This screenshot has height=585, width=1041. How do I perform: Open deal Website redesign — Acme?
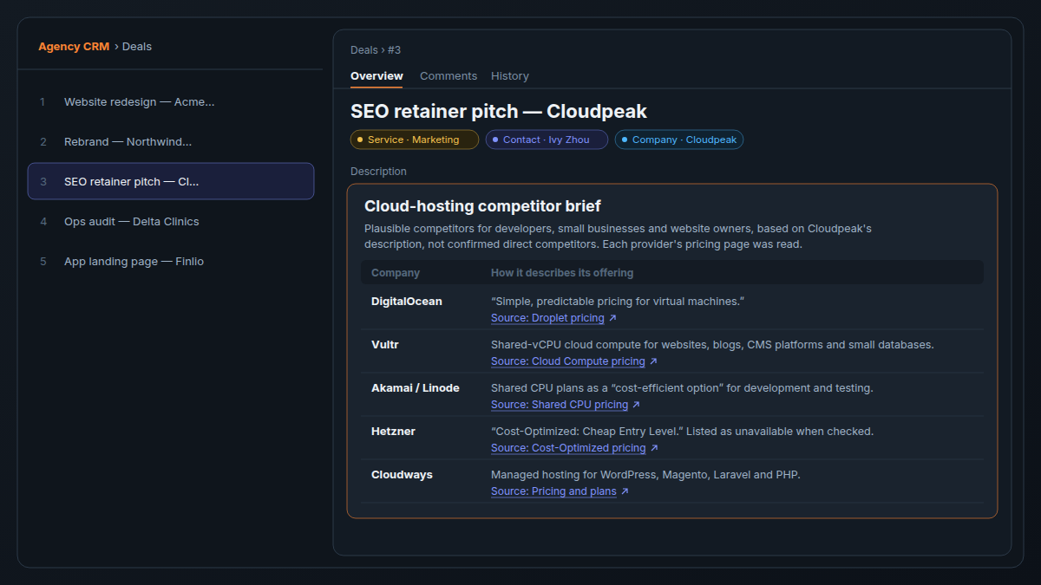pos(171,102)
